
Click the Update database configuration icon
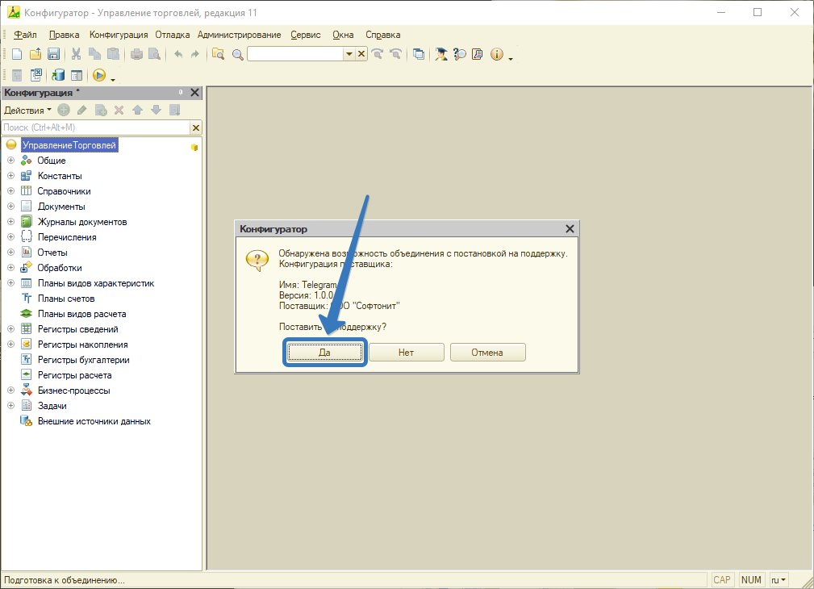(58, 75)
